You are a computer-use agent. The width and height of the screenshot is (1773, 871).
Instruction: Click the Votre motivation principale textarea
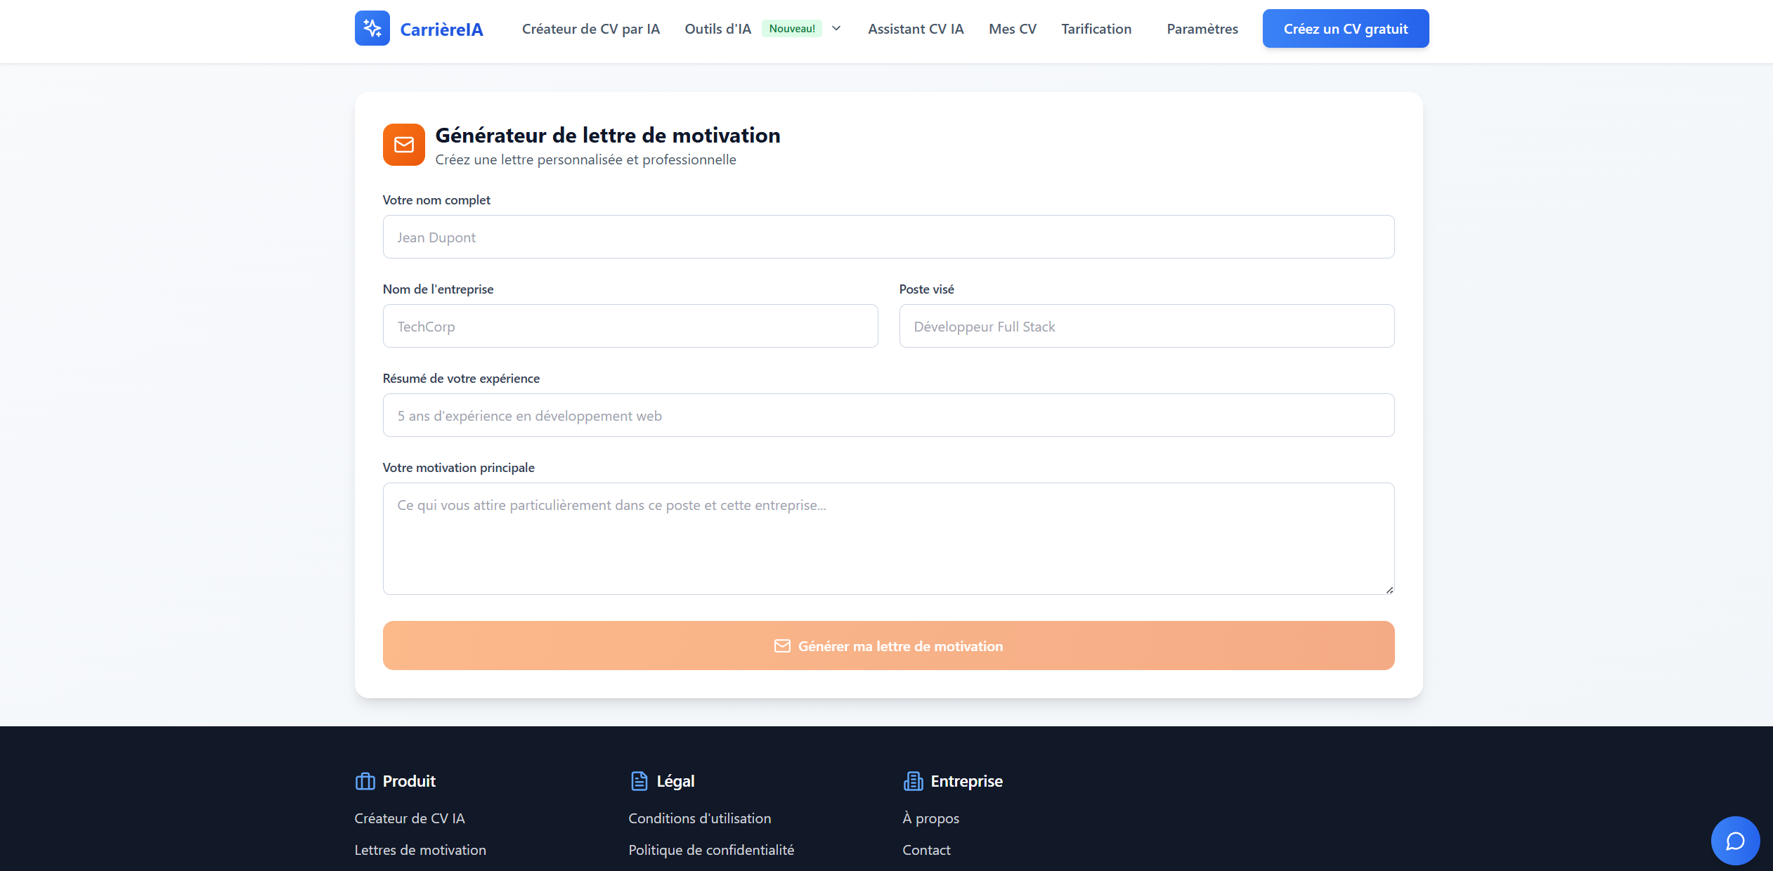888,538
